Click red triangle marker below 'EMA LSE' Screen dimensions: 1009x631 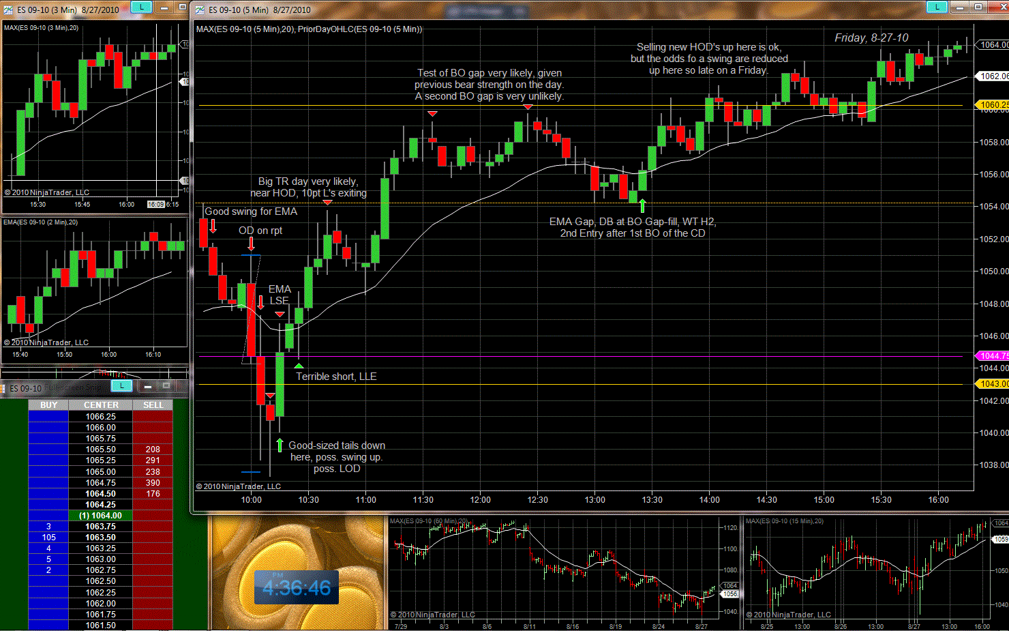click(280, 314)
